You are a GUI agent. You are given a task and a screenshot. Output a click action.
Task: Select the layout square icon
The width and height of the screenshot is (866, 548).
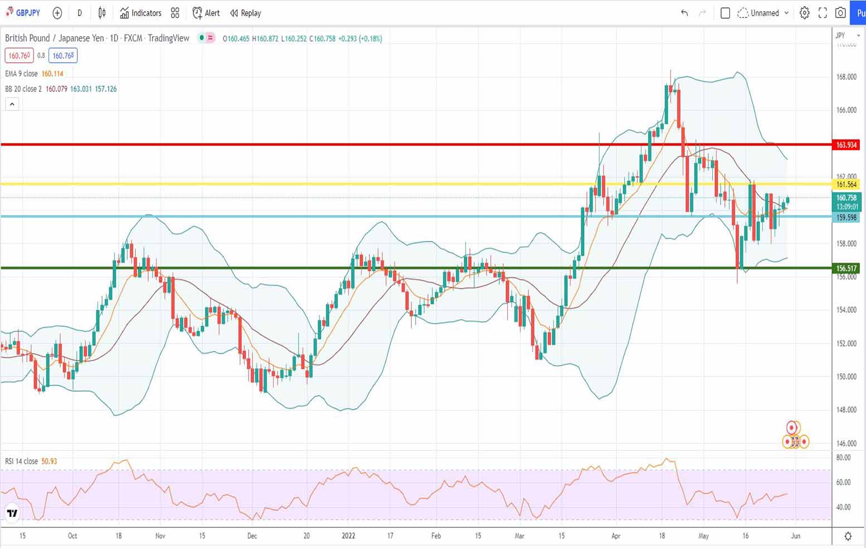725,13
